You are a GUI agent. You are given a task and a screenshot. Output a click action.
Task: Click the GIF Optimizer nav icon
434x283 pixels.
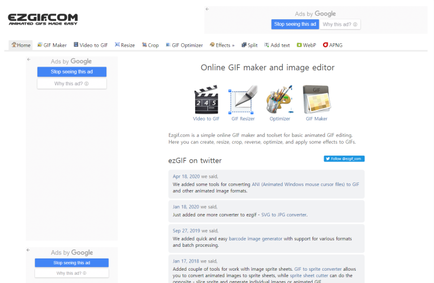pyautogui.click(x=168, y=45)
